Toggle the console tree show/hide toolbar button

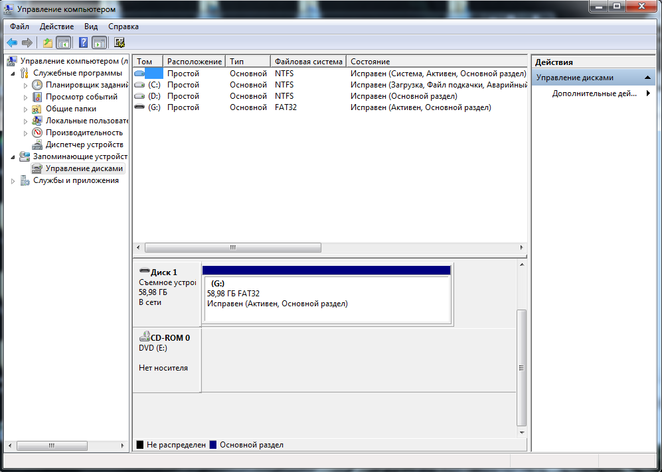pyautogui.click(x=64, y=43)
